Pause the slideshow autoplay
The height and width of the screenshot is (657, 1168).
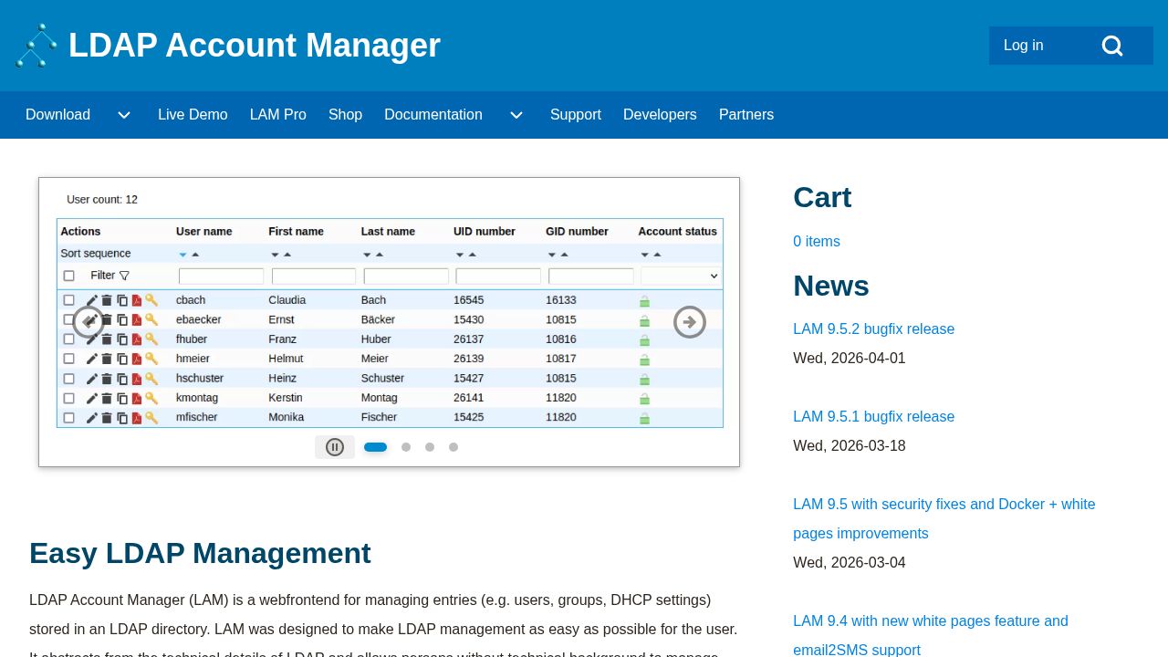335,447
